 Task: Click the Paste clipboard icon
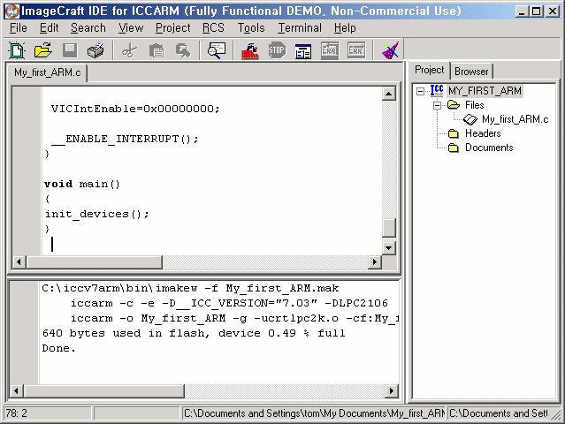tap(157, 50)
